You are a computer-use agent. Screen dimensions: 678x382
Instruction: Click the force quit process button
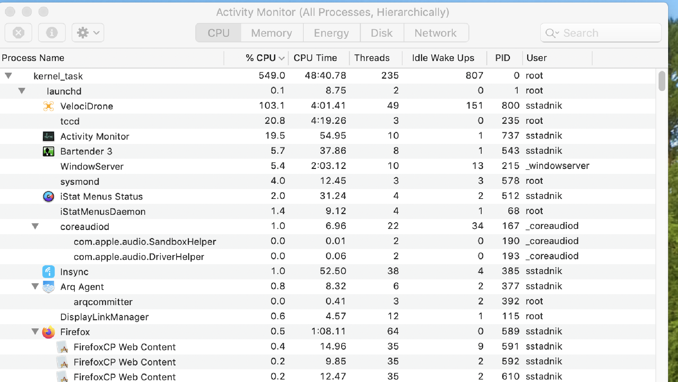click(18, 32)
